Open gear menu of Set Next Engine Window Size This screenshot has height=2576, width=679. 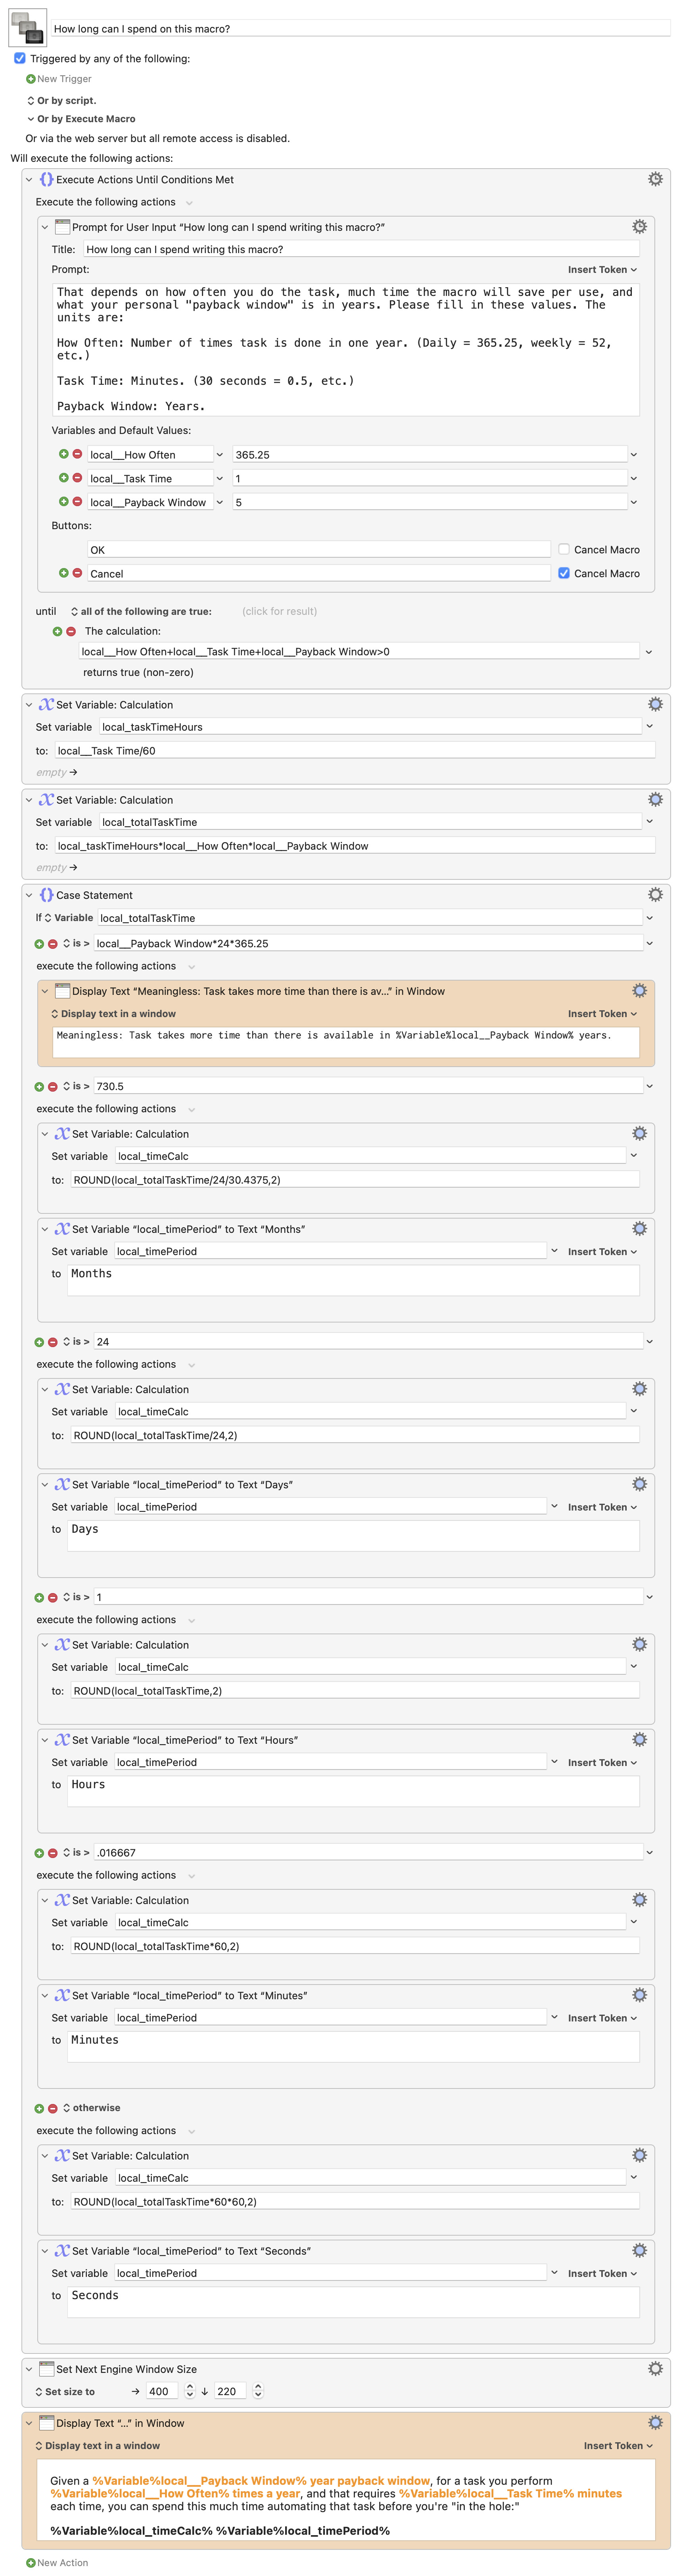[655, 2368]
